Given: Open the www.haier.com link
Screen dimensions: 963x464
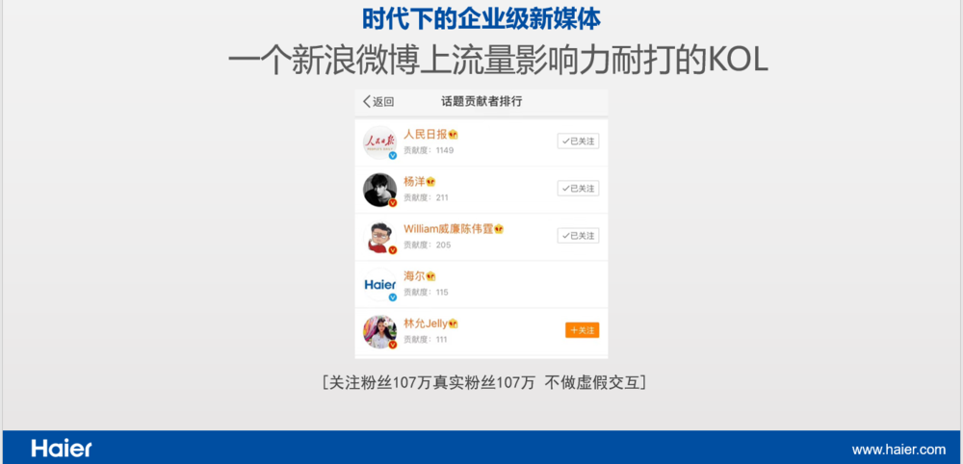Looking at the screenshot, I should [x=898, y=450].
